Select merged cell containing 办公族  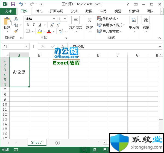(19, 72)
